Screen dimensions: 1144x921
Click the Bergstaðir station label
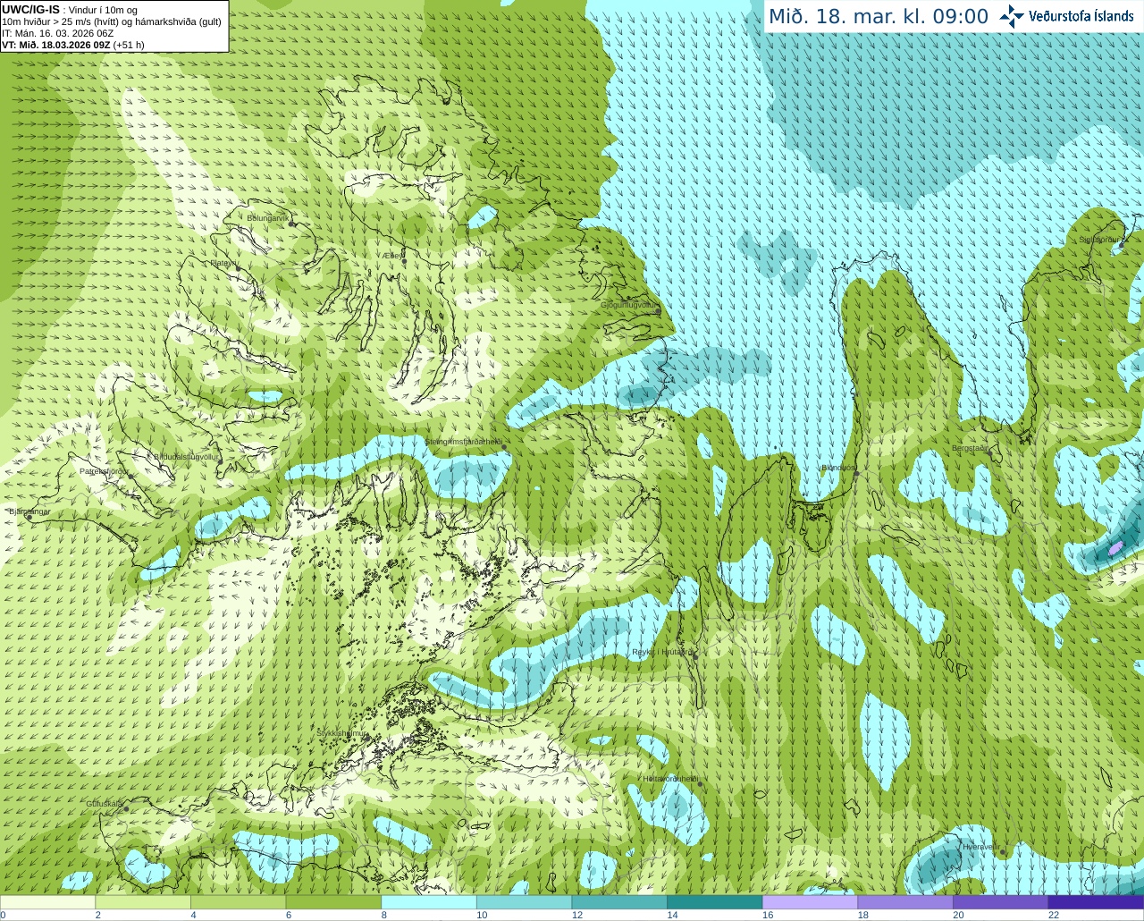pos(971,448)
